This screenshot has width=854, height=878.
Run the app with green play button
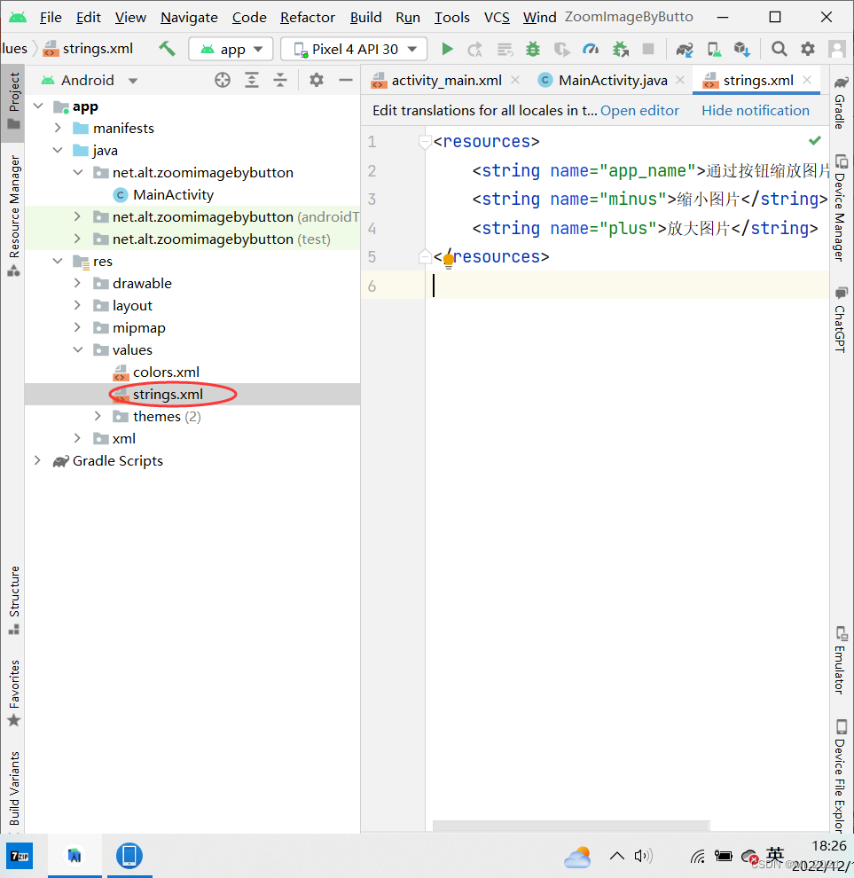pos(447,50)
